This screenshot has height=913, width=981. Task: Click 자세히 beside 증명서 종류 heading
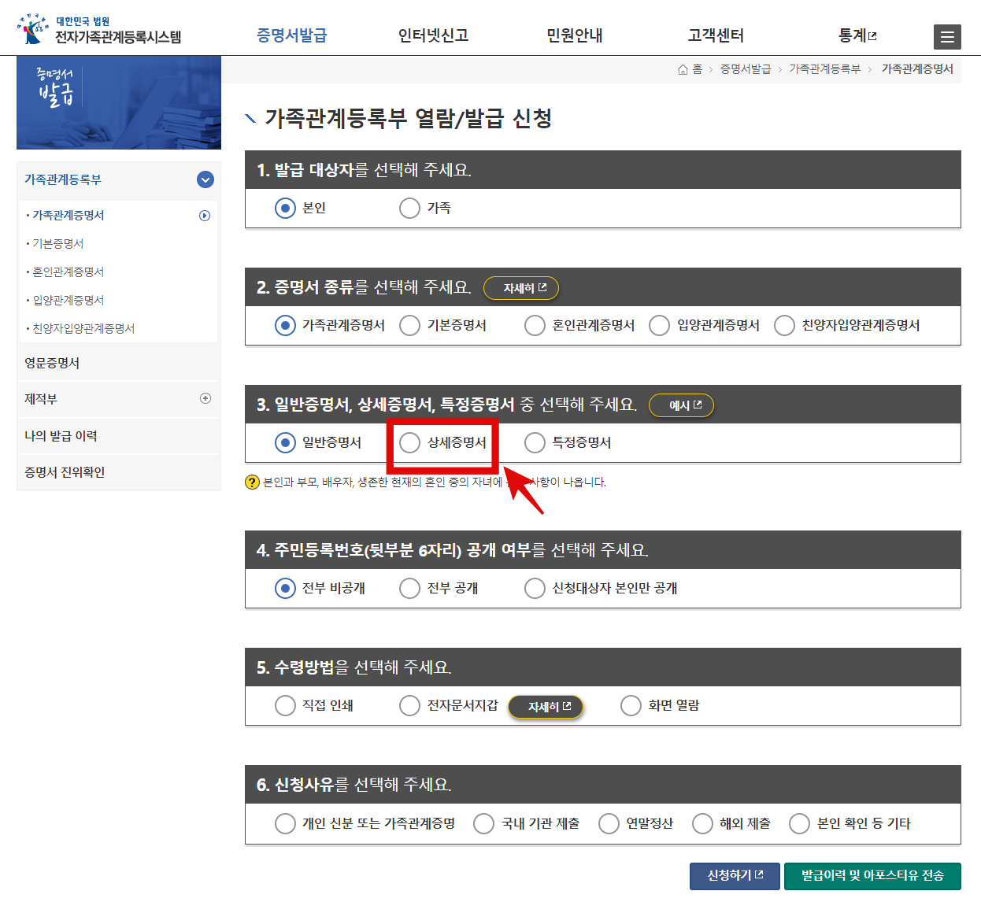pyautogui.click(x=520, y=288)
